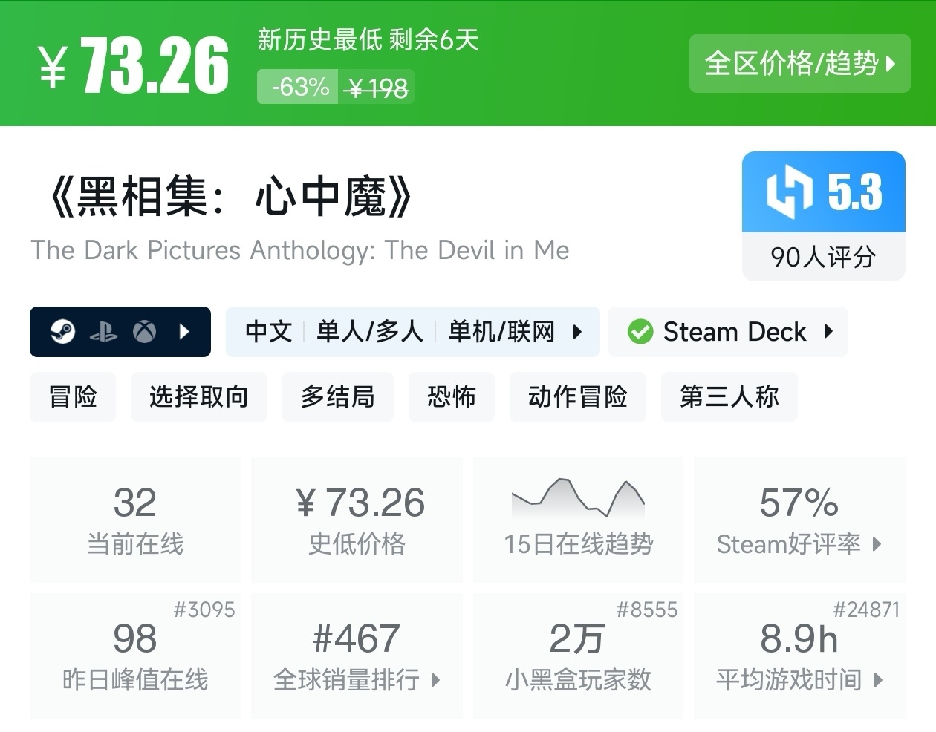Expand language and multiplayer details arrow
This screenshot has width=936, height=732.
tap(577, 331)
